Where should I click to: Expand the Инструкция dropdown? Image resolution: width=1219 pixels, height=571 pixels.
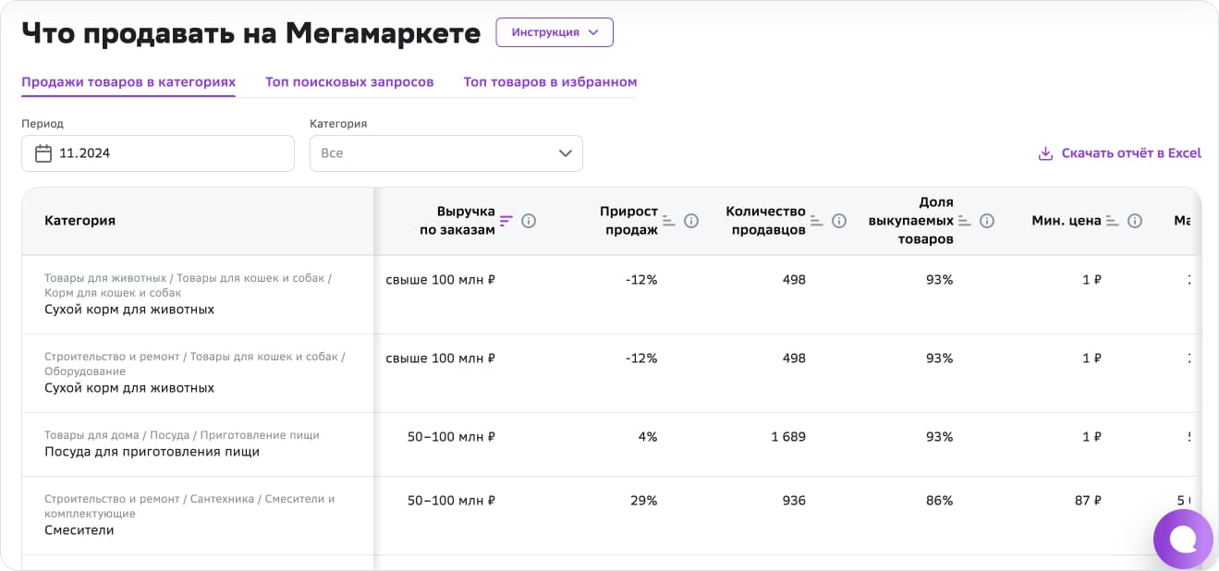coord(554,31)
